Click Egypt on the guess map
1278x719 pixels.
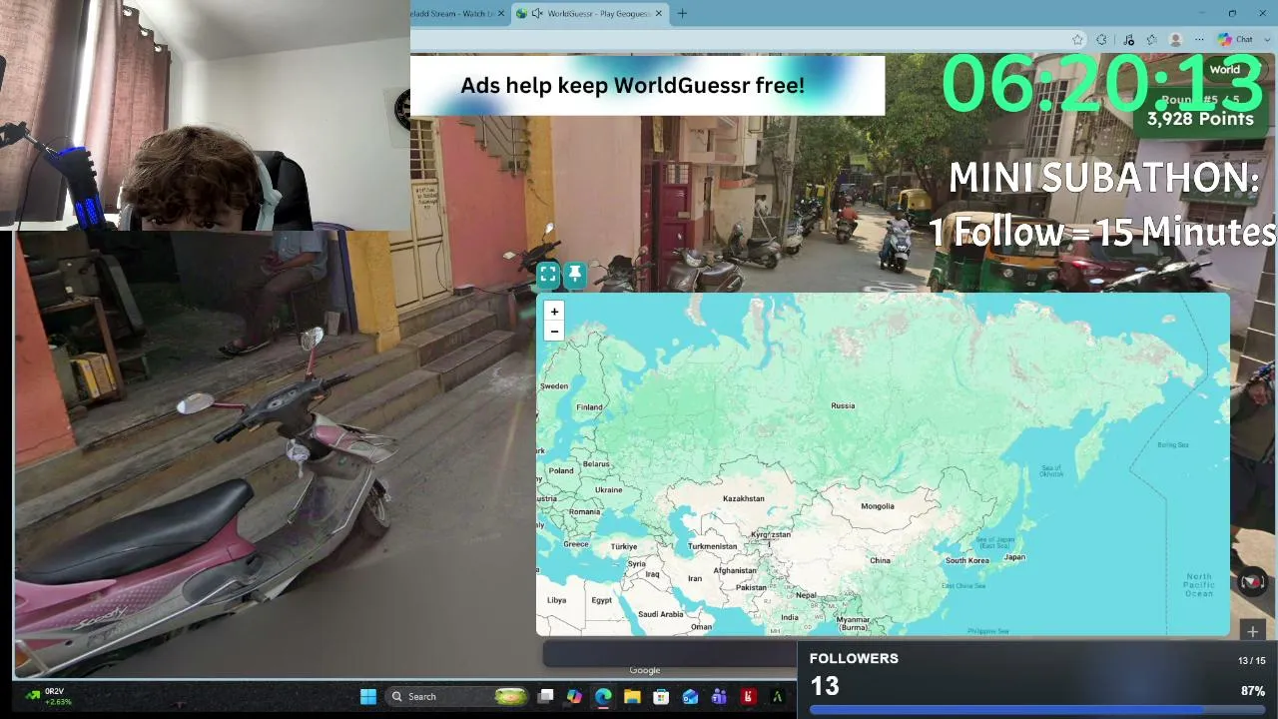pyautogui.click(x=601, y=600)
